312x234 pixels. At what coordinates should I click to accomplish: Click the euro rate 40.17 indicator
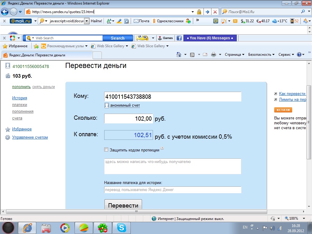(x=263, y=21)
